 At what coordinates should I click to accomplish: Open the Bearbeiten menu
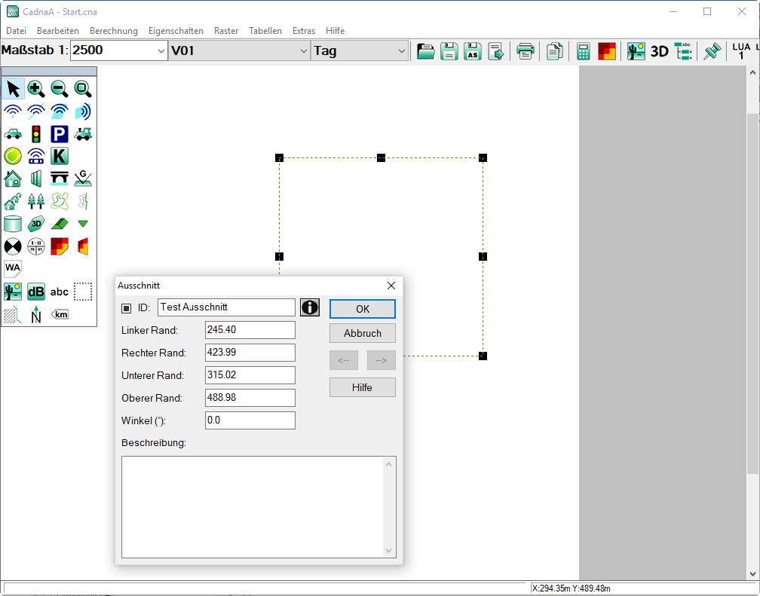(57, 31)
